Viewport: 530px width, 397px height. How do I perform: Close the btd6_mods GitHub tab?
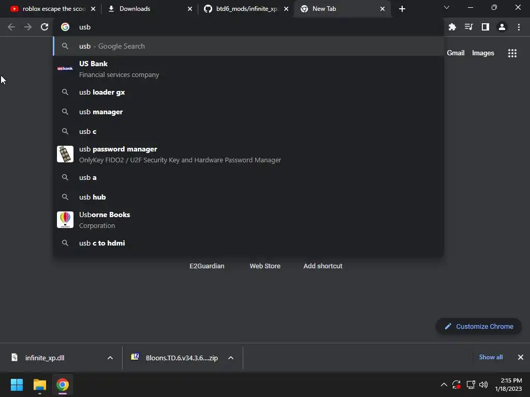(x=286, y=9)
